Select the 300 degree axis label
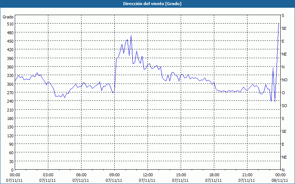295x184 pixels. (11, 84)
